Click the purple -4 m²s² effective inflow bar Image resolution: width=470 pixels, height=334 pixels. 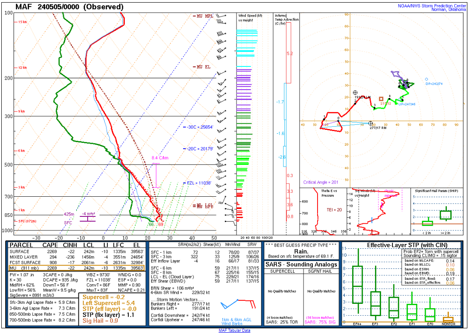[88, 218]
